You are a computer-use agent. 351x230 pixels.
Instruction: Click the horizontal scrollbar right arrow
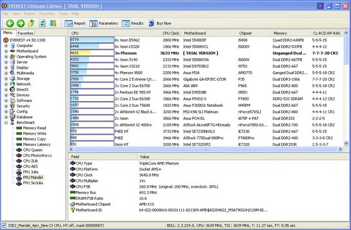pyautogui.click(x=340, y=149)
